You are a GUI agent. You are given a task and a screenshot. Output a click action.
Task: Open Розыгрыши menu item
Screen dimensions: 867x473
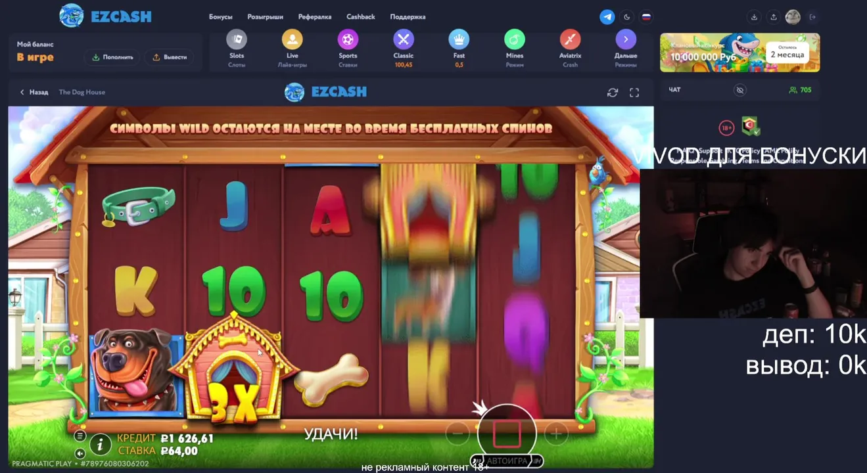point(265,17)
